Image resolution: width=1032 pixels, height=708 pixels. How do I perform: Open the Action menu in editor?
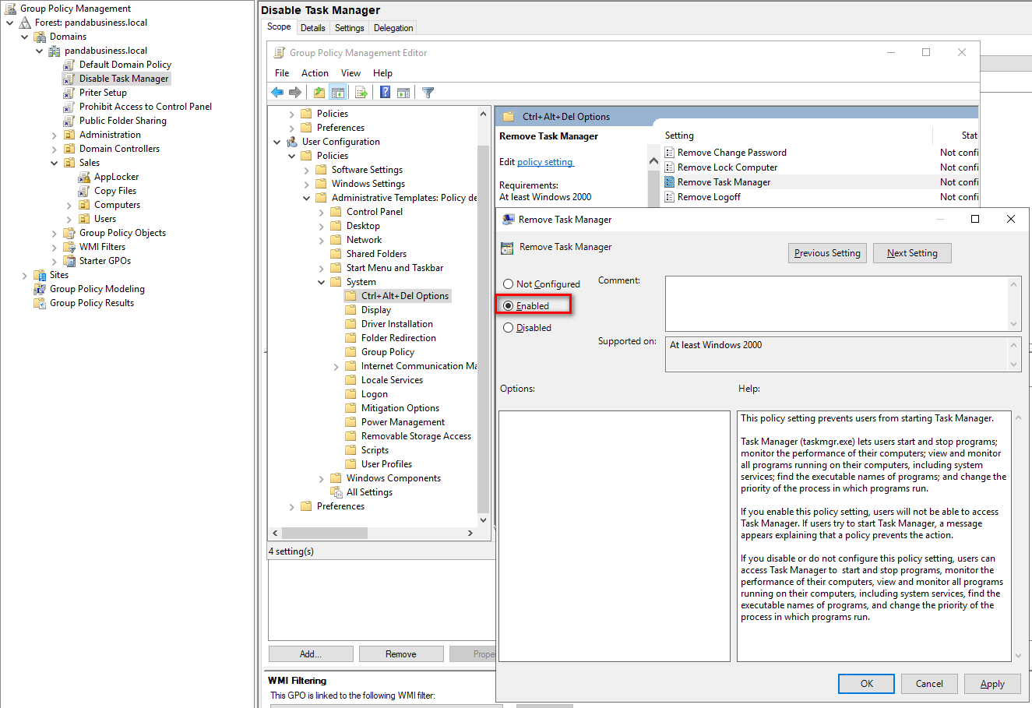coord(315,73)
